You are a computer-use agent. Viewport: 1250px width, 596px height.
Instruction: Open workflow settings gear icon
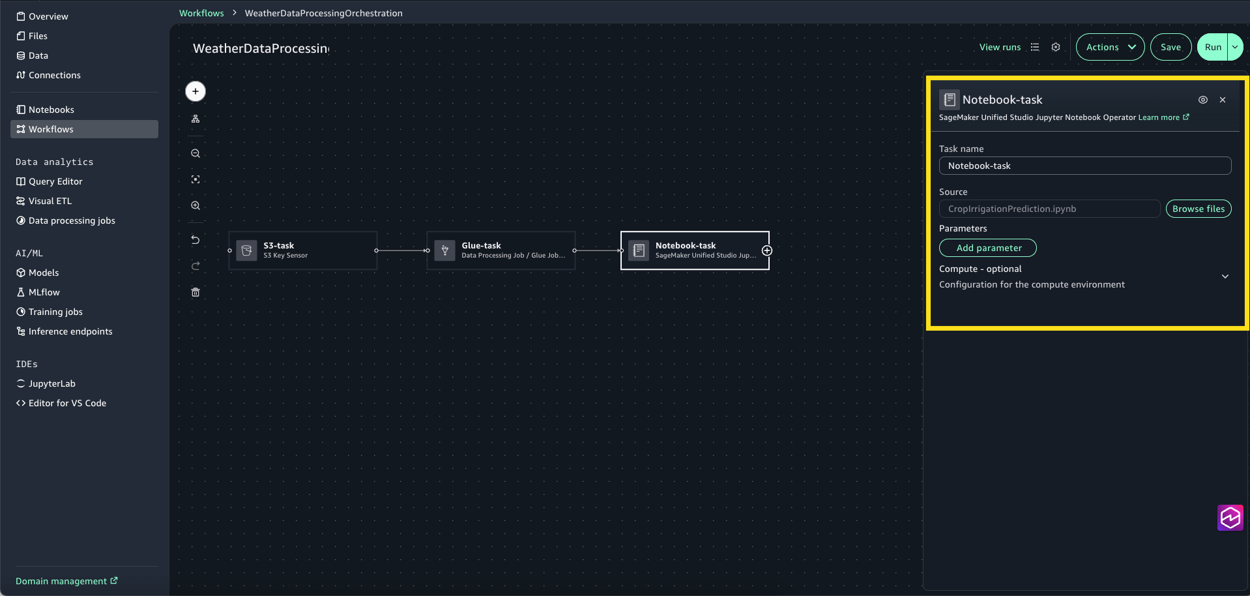point(1056,47)
